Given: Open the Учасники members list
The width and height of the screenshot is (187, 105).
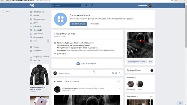Looking at the screenshot, I should (x=131, y=78).
